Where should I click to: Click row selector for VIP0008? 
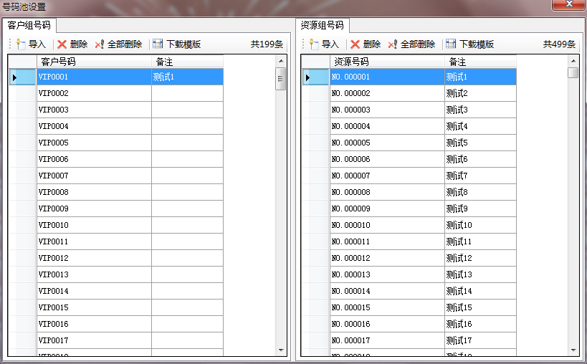pos(22,192)
